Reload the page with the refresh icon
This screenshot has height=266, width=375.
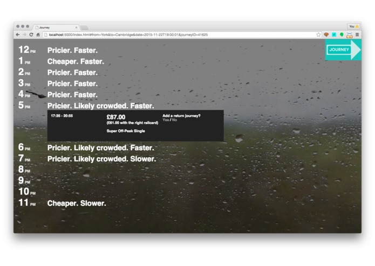pos(31,34)
